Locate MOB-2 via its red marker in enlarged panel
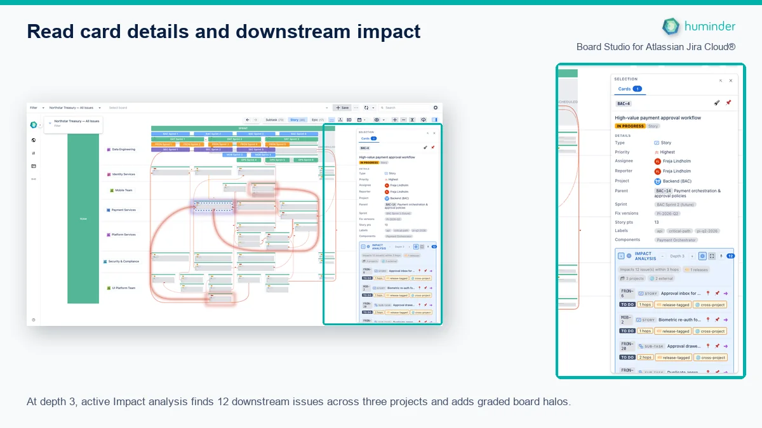This screenshot has height=428, width=762. 708,320
